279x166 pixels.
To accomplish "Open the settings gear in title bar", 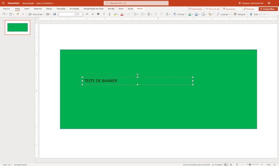I will tap(269, 3).
